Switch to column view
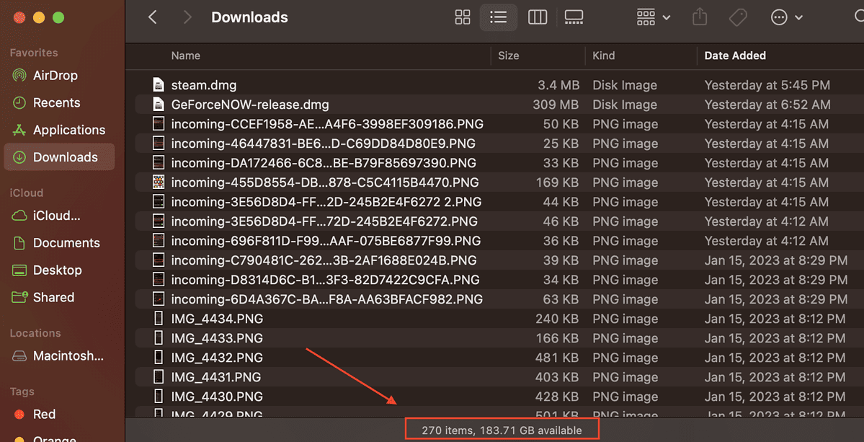The height and width of the screenshot is (442, 864). [x=537, y=17]
